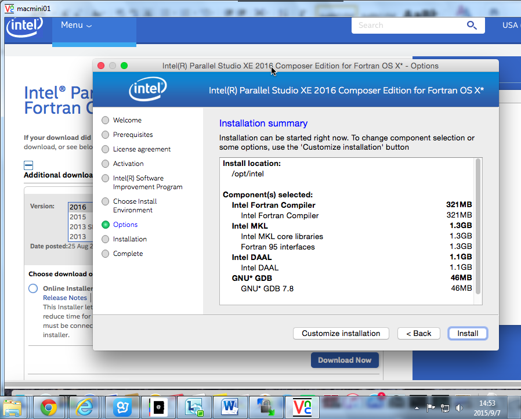Open Google Chrome from the taskbar
The height and width of the screenshot is (419, 521).
(x=48, y=407)
